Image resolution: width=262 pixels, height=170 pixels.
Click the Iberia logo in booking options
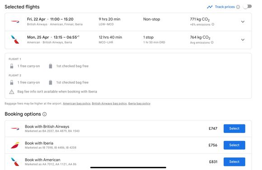click(x=15, y=145)
